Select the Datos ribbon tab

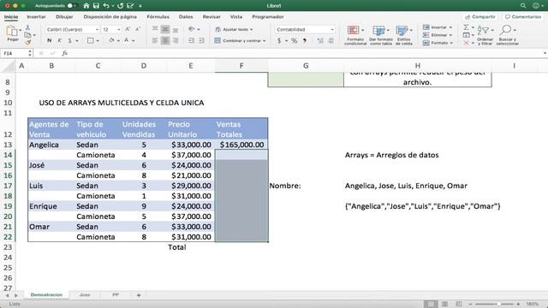(186, 17)
